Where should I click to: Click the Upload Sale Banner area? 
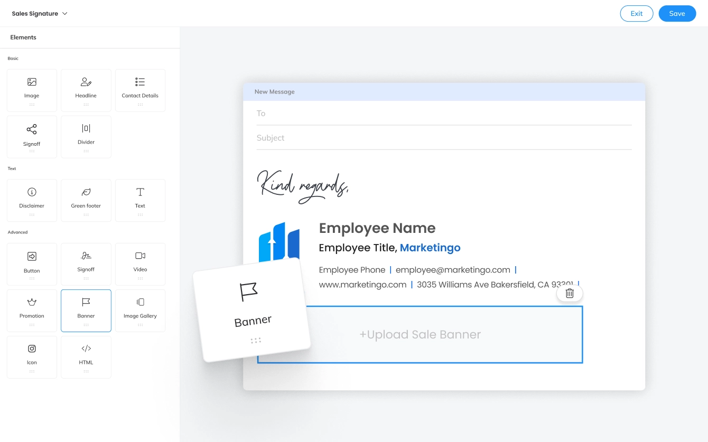coord(420,334)
